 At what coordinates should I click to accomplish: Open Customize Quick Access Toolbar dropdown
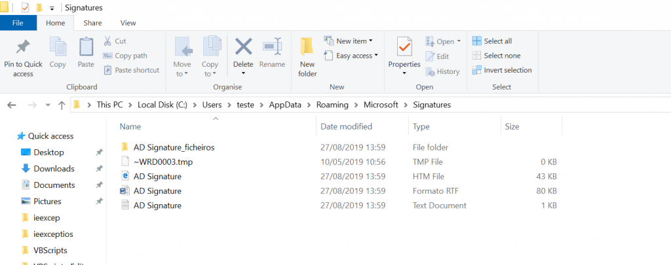pyautogui.click(x=52, y=8)
